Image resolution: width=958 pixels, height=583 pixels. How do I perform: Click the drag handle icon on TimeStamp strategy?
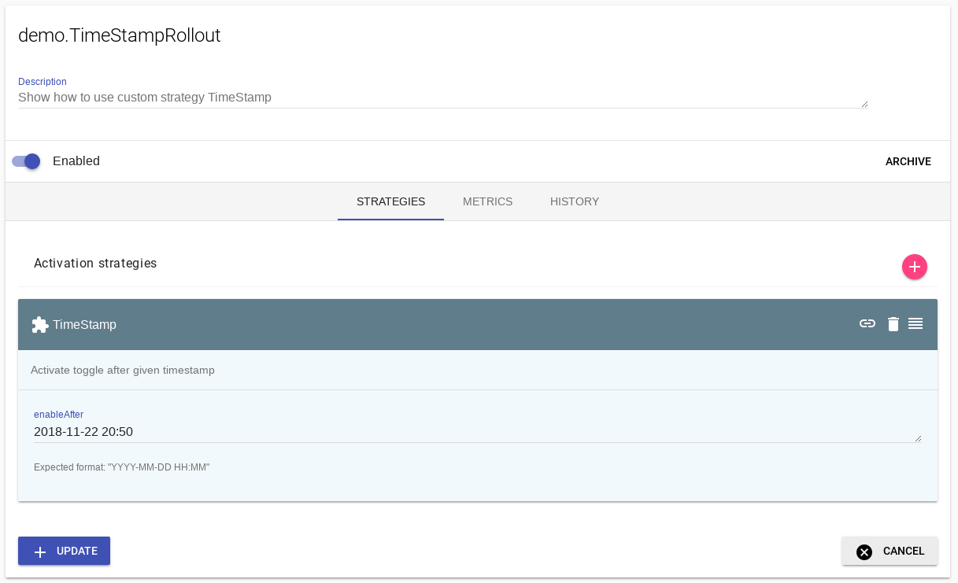915,323
